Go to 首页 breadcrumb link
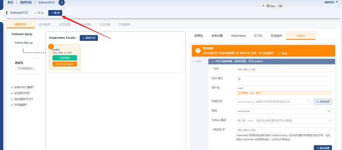This screenshot has height=150, width=342. (10, 2)
